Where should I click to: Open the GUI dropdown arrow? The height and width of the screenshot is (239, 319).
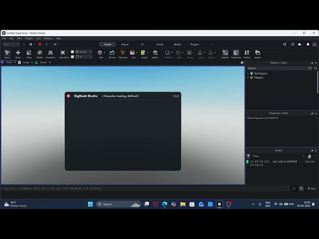tap(137, 53)
